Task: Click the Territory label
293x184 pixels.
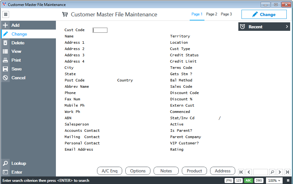Action: click(180, 36)
